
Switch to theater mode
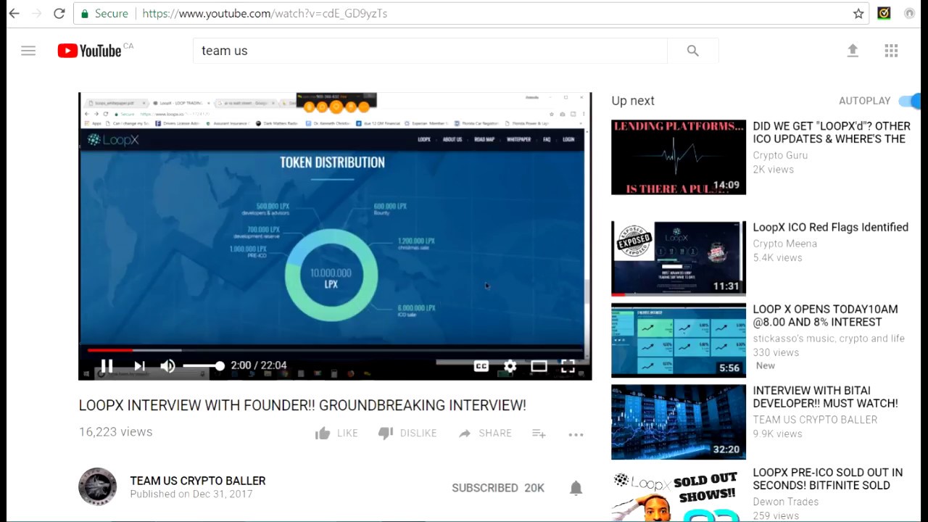coord(539,366)
